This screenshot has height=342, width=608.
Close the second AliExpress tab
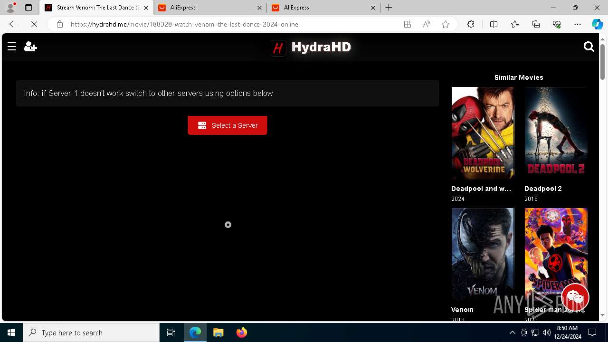[x=373, y=8]
